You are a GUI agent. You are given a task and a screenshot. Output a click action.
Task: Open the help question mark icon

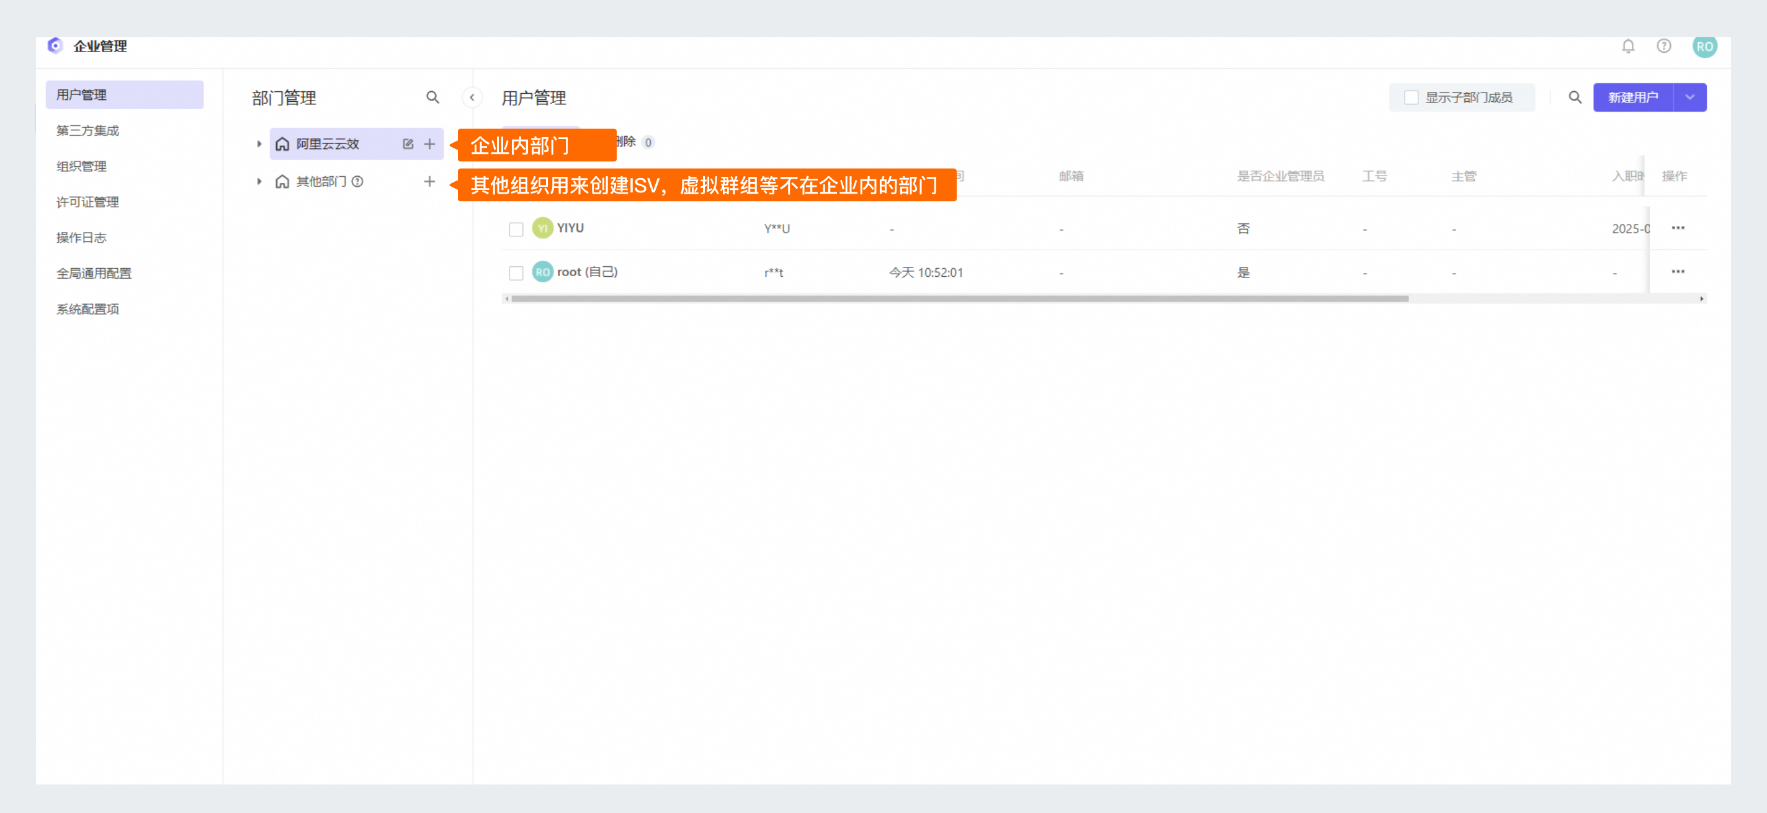1663,46
